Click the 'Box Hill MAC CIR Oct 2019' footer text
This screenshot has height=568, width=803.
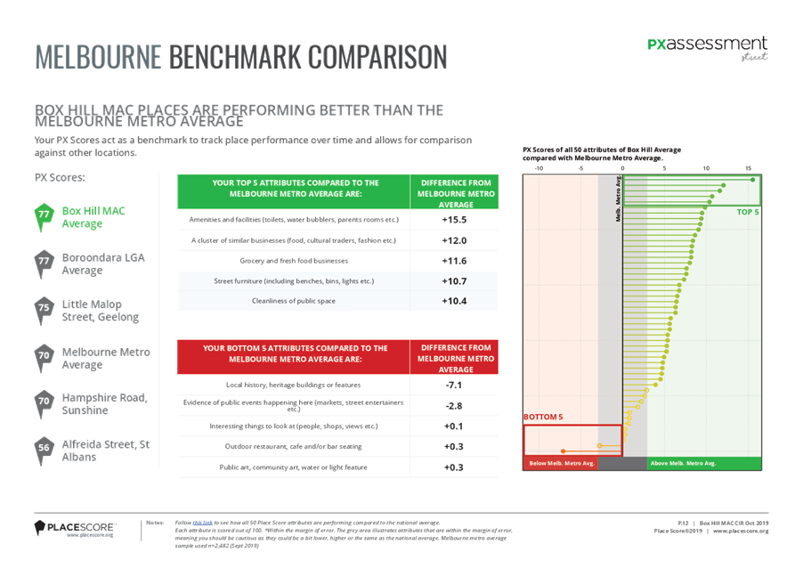pyautogui.click(x=734, y=523)
